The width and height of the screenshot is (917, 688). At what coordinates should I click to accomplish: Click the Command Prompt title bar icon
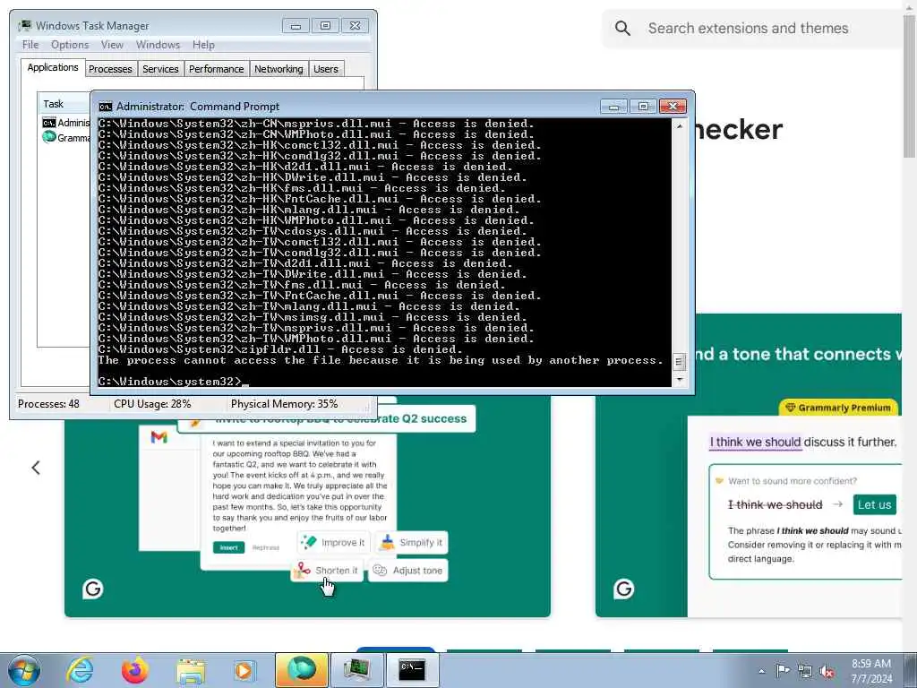pos(106,107)
